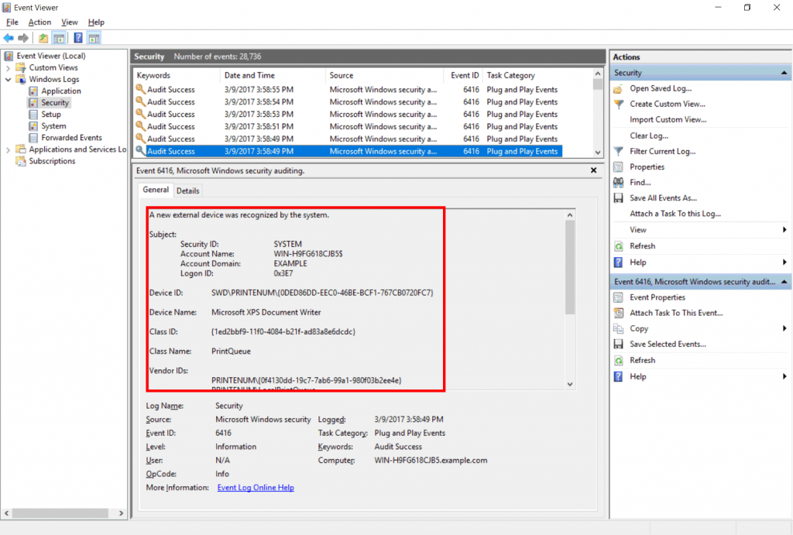Refresh the Security log from the Actions pane
Viewport: 793px width, 535px height.
[644, 245]
